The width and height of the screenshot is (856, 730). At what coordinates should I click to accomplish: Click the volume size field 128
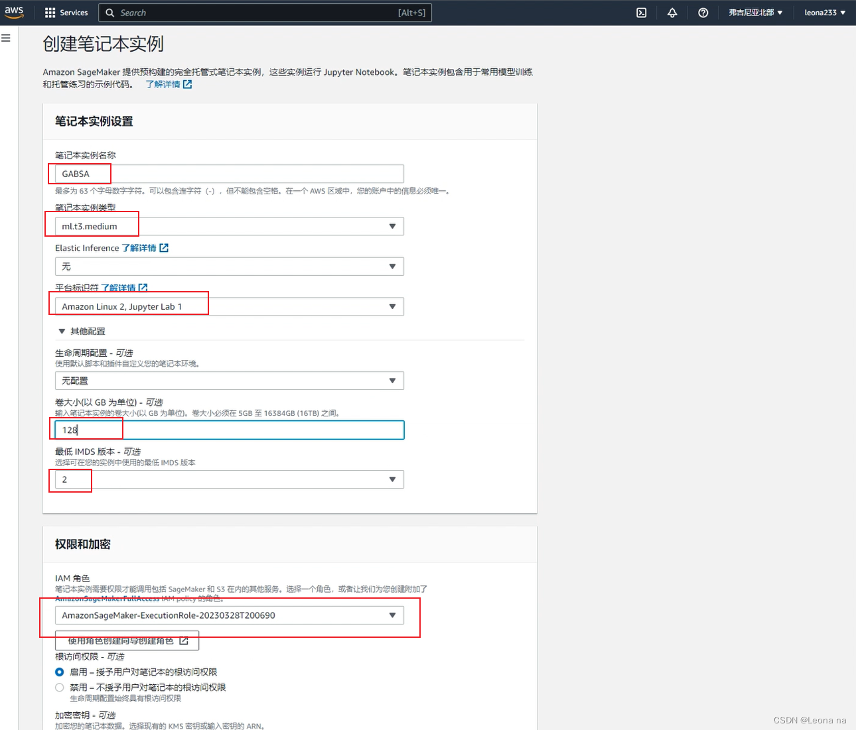[x=230, y=430]
